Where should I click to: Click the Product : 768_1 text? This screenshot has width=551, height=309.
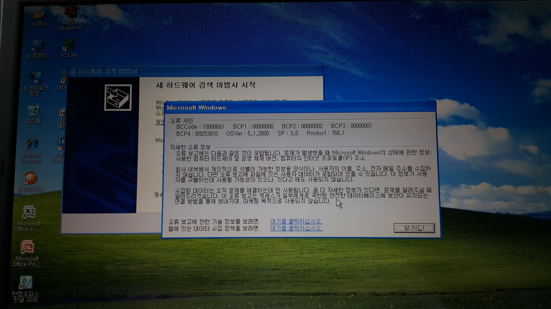pyautogui.click(x=325, y=133)
